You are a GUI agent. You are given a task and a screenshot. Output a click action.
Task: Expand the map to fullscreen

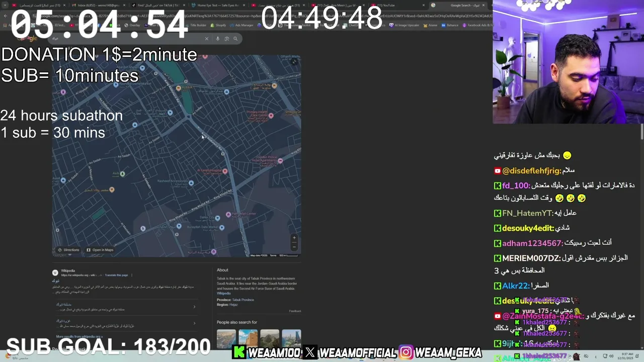click(294, 62)
